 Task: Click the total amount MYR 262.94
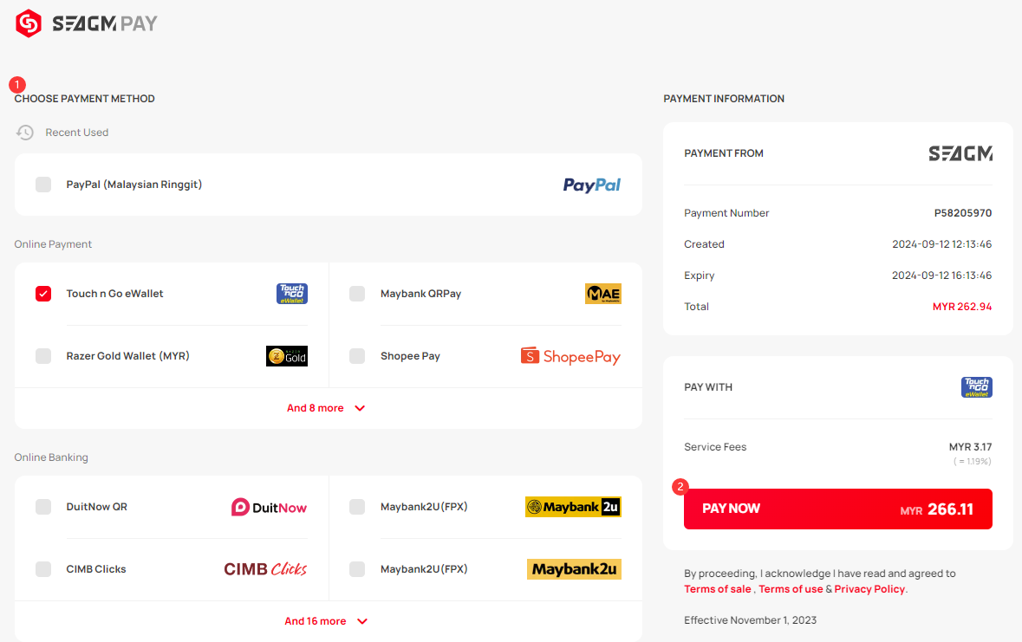coord(962,307)
